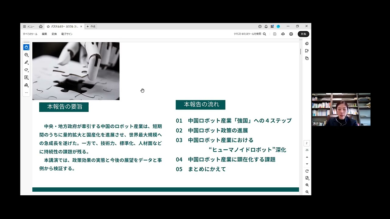
Task: Click 01 中国ロボット産業「強国」への４ステップ line
Action: coord(234,121)
